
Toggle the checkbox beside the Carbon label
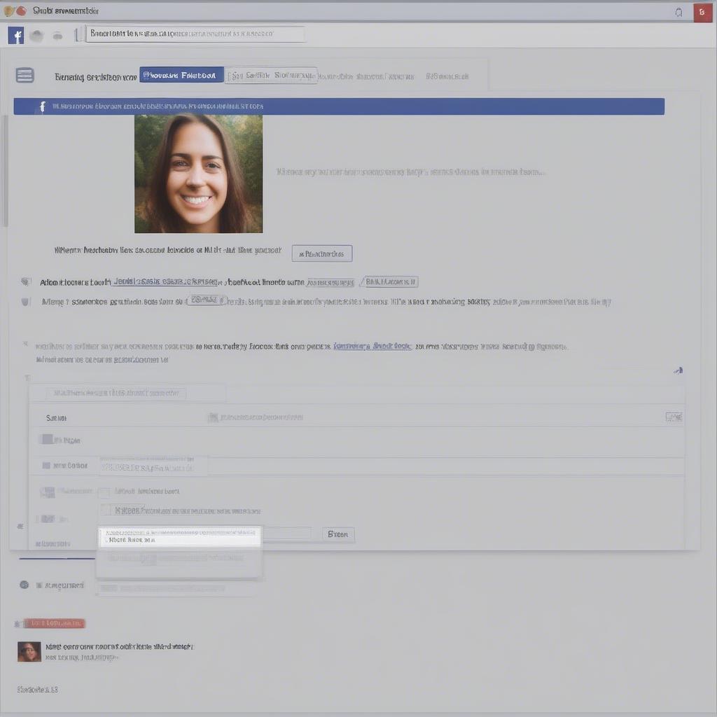[x=46, y=466]
